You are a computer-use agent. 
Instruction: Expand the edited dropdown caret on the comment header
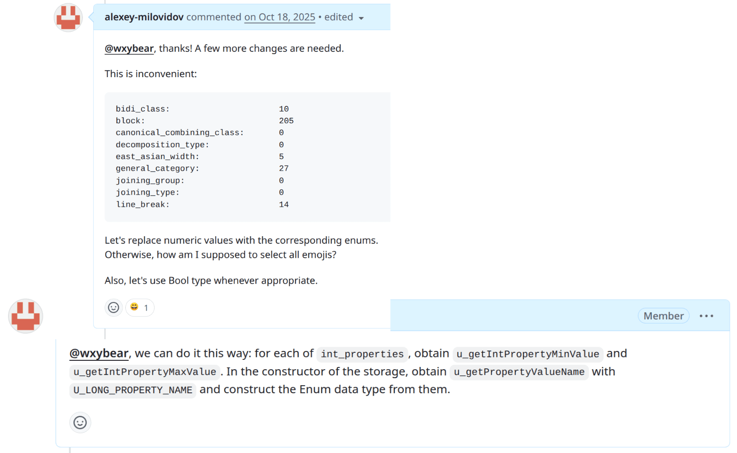click(x=361, y=17)
